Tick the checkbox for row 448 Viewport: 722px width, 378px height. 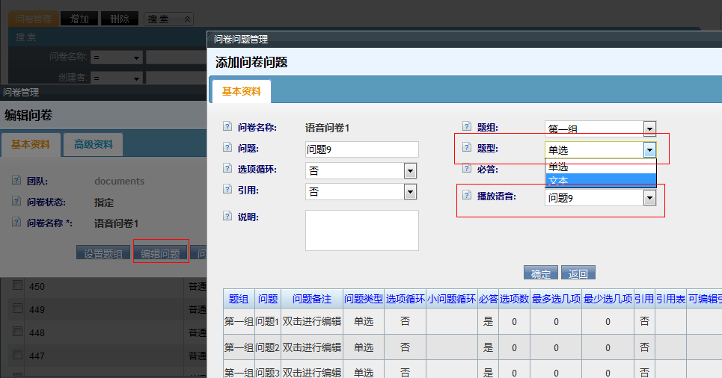tap(17, 333)
